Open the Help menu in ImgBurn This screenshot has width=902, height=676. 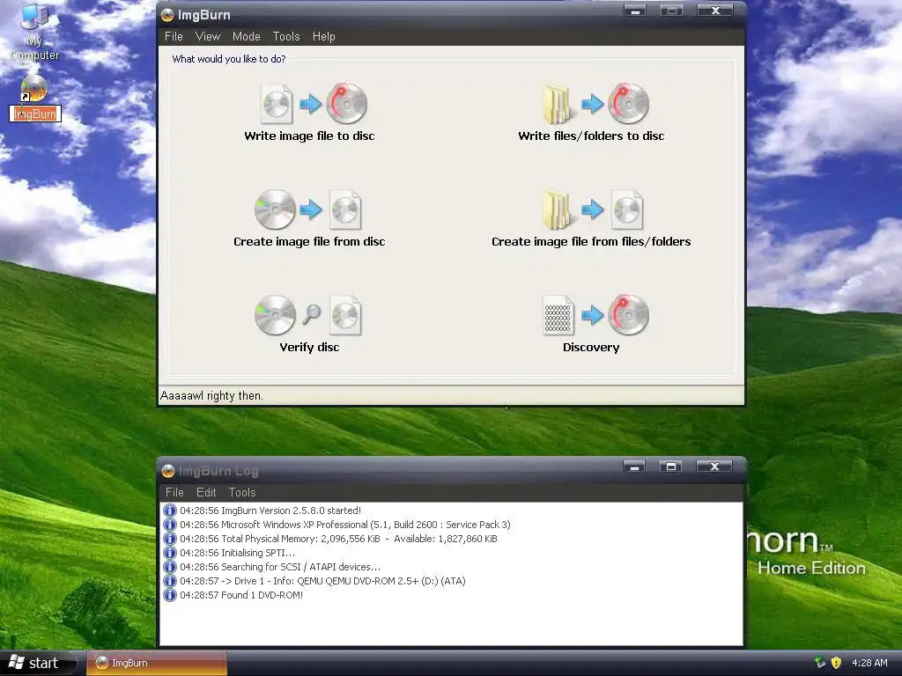[x=323, y=36]
